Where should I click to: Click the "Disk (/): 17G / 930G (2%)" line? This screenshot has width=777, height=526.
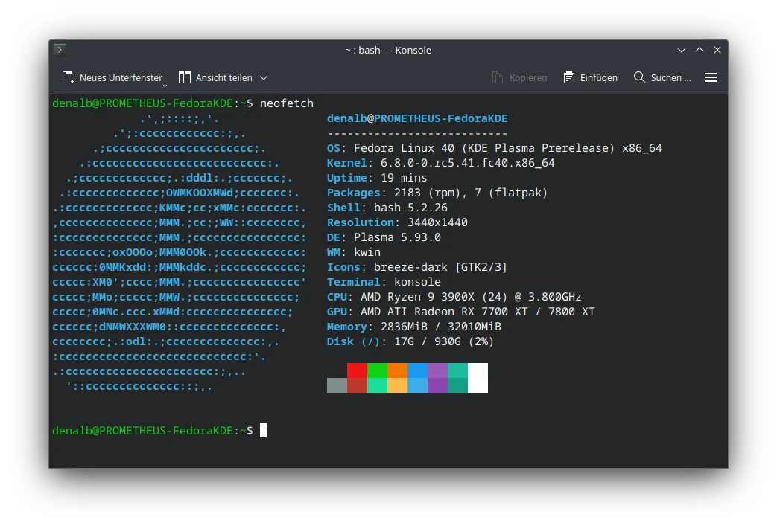[x=410, y=341]
